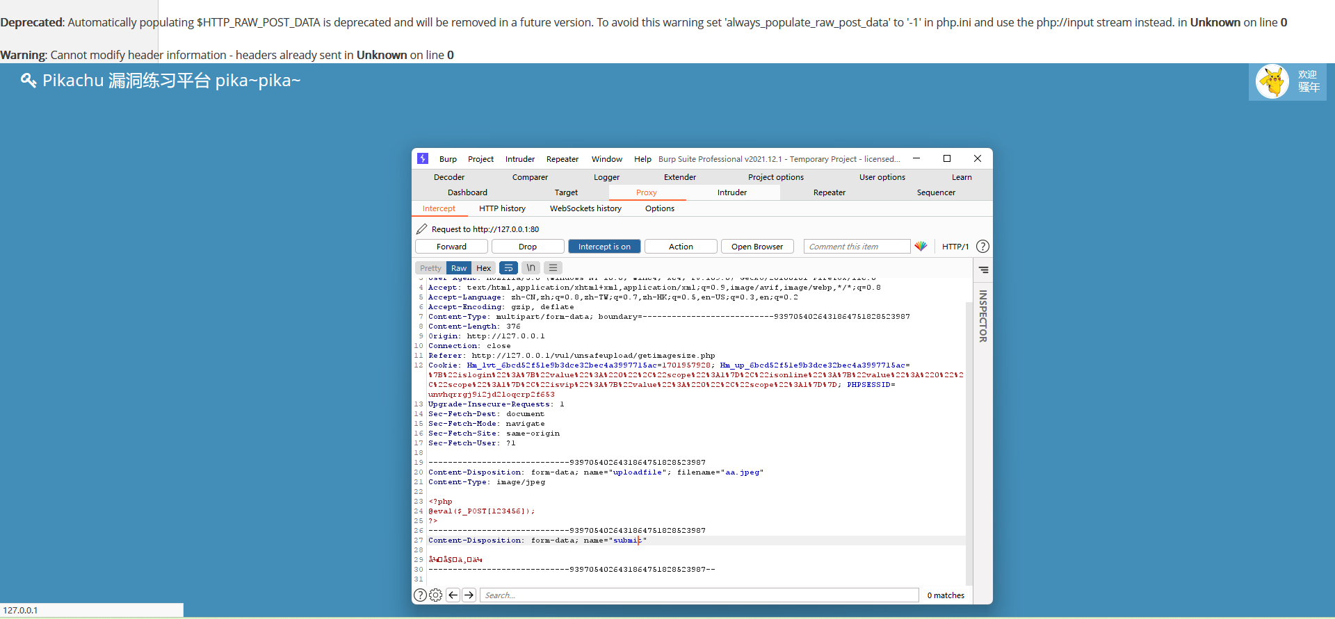Open the Proxy Options sub-tab
Viewport: 1335px width, 619px height.
660,208
